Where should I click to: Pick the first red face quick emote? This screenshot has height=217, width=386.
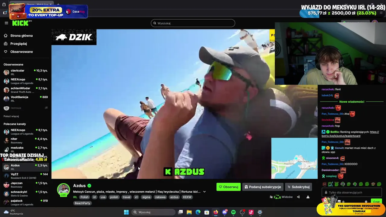click(x=324, y=184)
